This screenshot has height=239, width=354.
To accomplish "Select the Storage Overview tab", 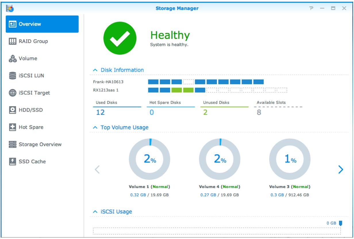I will pos(42,144).
